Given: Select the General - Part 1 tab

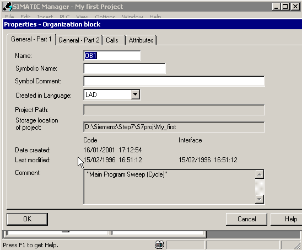Looking at the screenshot, I should point(31,39).
